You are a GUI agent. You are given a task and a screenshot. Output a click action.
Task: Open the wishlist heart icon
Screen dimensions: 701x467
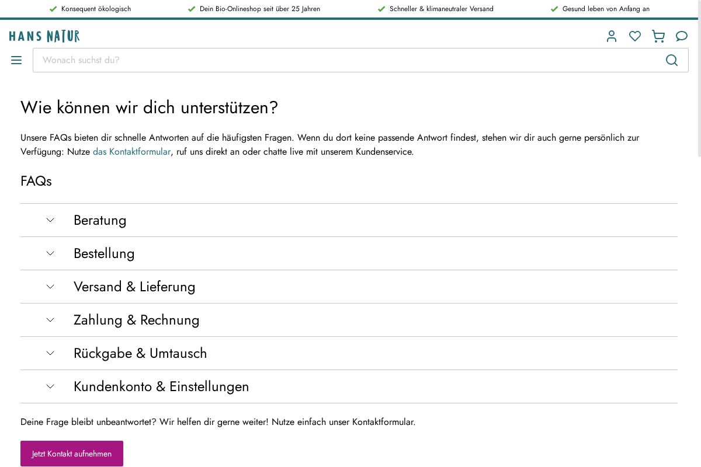[635, 36]
